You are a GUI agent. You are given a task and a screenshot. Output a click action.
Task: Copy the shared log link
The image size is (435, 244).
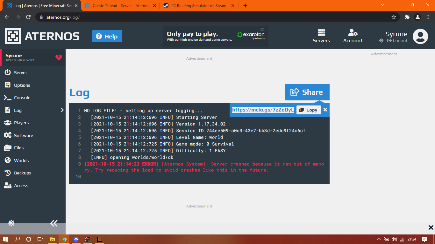click(309, 110)
